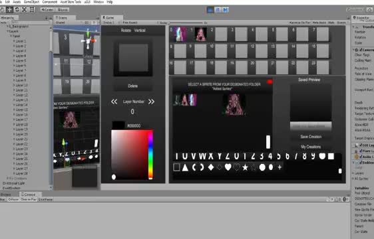Click the rainbow hue slider strip

coord(150,155)
